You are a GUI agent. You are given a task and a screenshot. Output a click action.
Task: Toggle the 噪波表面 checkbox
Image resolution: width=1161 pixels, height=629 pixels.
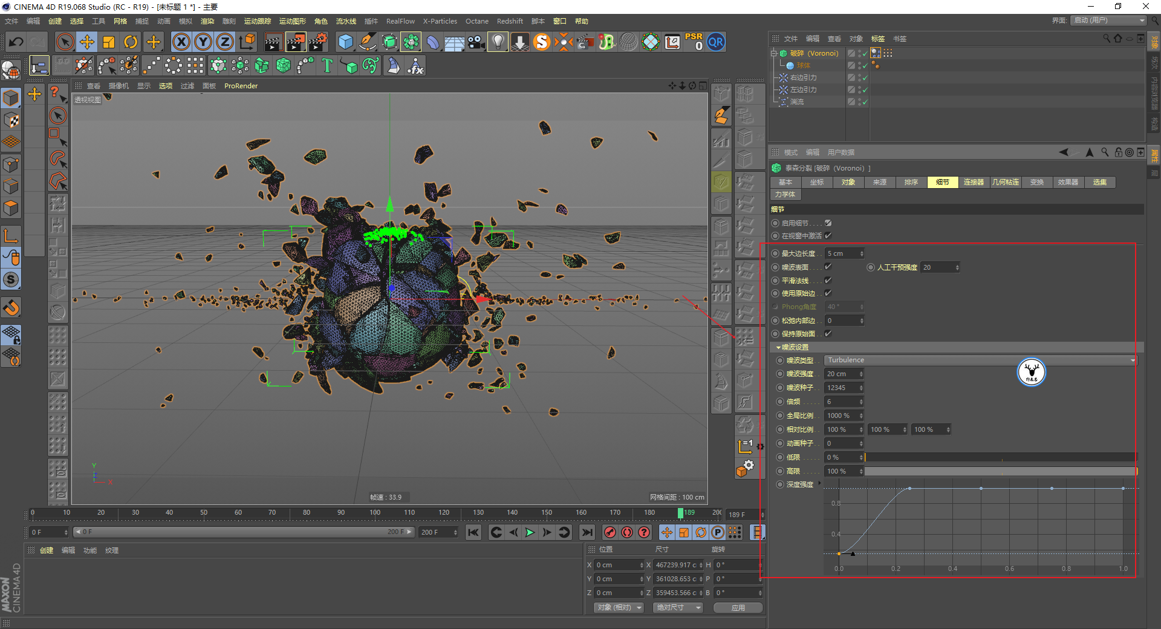click(828, 267)
